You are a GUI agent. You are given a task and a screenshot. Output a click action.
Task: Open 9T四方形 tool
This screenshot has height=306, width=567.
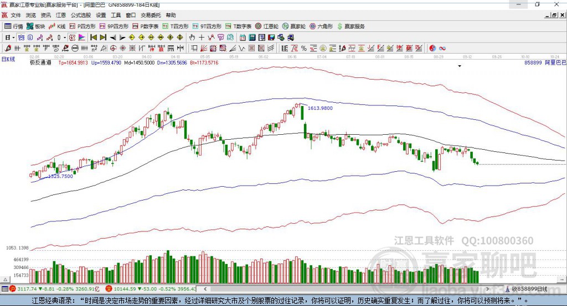207,27
